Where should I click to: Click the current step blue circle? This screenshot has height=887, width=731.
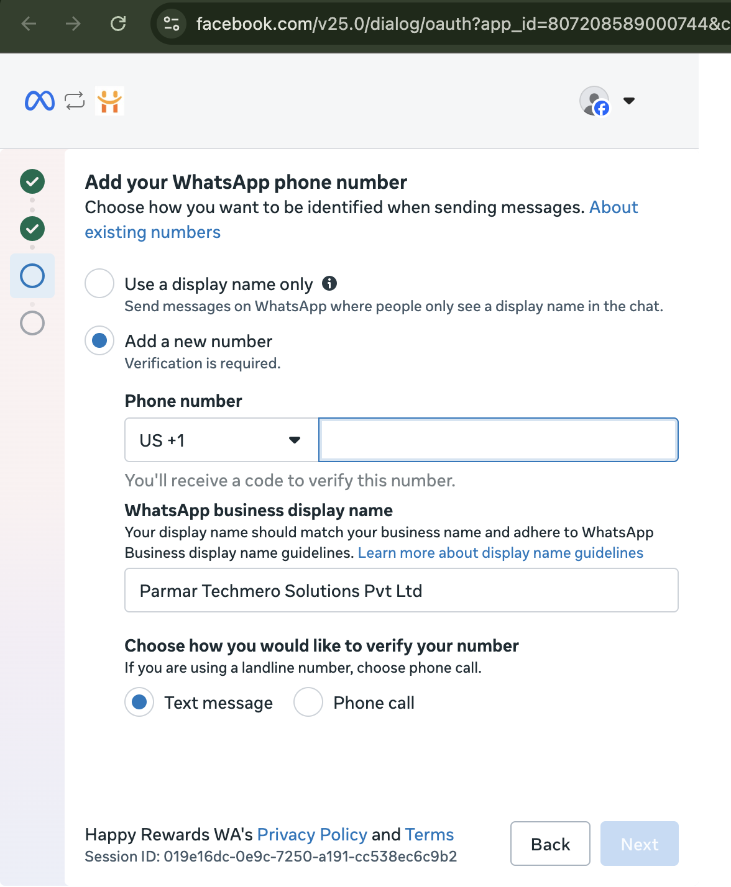coord(32,276)
